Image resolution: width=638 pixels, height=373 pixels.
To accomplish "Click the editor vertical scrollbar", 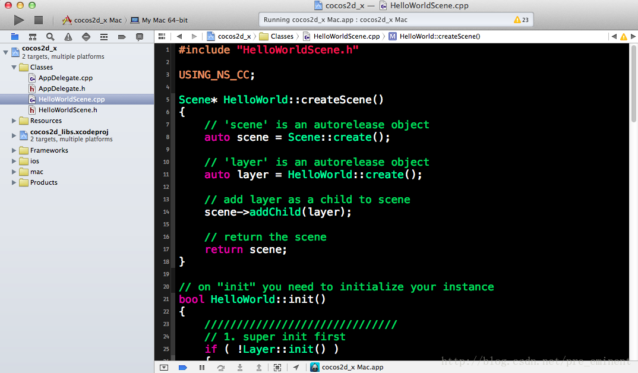I will [633, 83].
